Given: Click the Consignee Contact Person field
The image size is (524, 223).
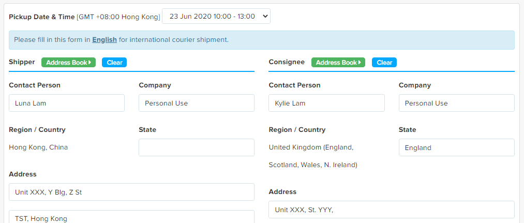Looking at the screenshot, I should [326, 103].
